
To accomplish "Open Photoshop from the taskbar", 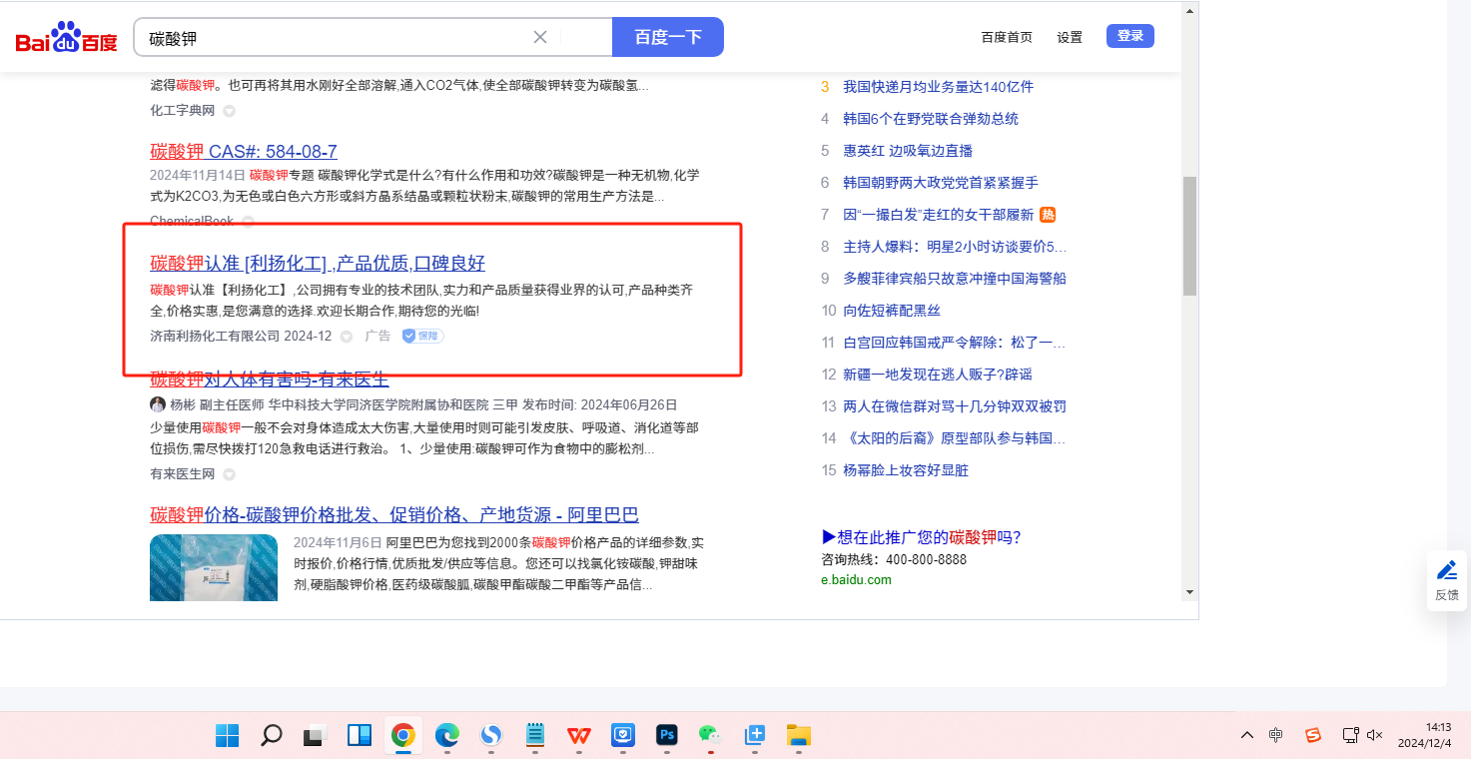I will [x=667, y=735].
